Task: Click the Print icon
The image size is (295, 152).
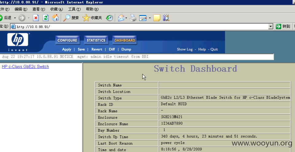Action: tap(133, 18)
